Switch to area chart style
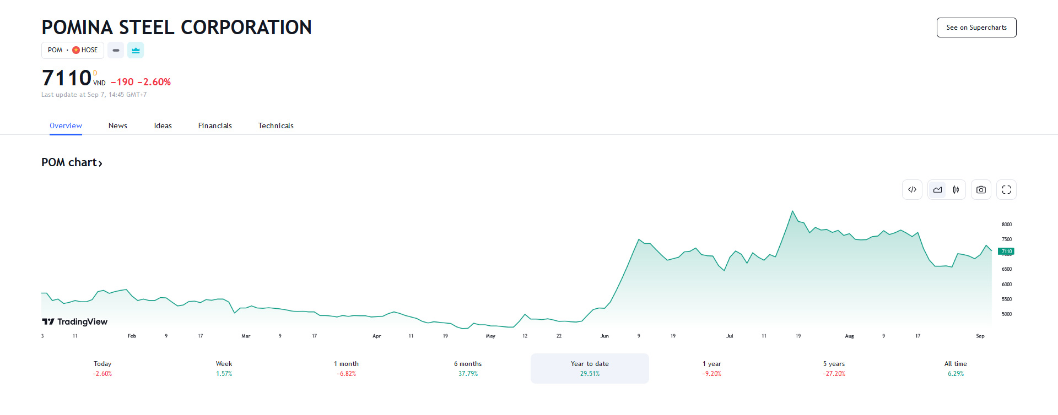 (937, 190)
